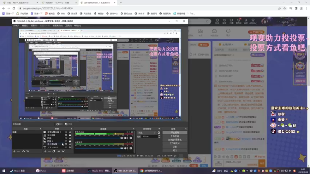The width and height of the screenshot is (310, 174).
Task: Move the scene down in the scenes panel
Action: tap(28, 151)
